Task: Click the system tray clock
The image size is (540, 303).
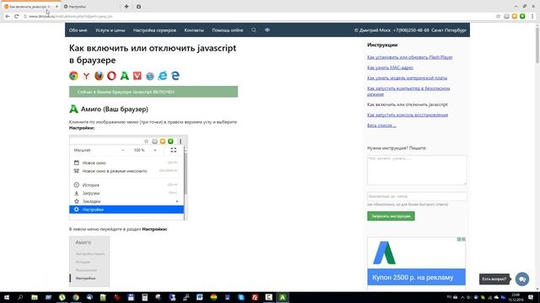Action: point(516,297)
